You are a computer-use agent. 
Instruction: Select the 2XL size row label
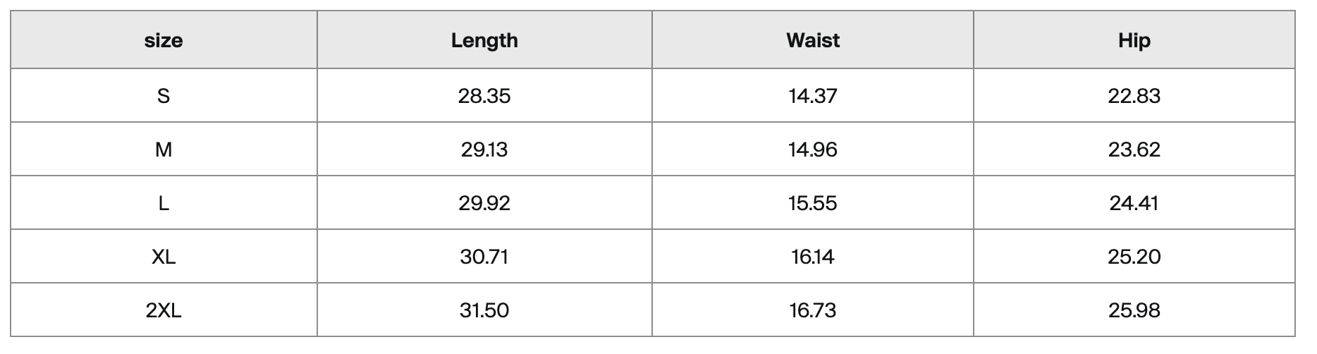(164, 310)
